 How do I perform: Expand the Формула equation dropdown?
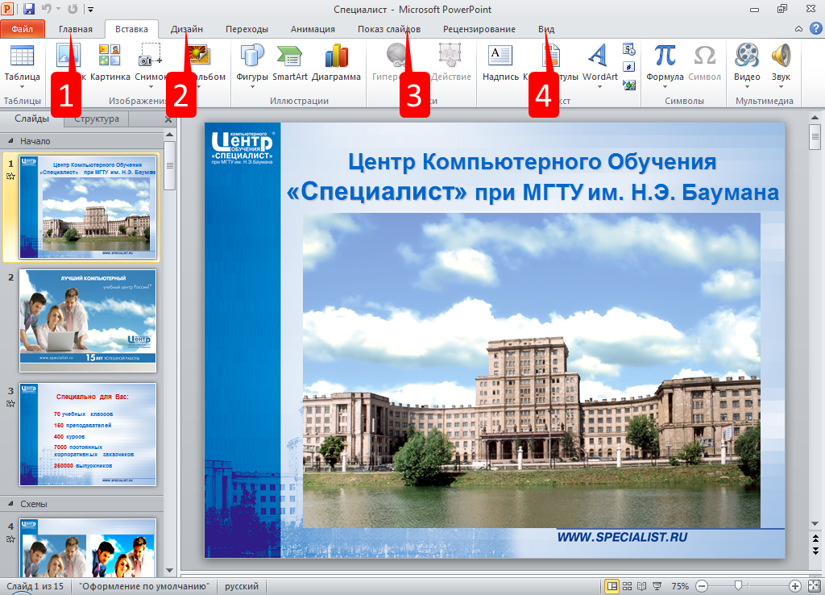[x=665, y=86]
